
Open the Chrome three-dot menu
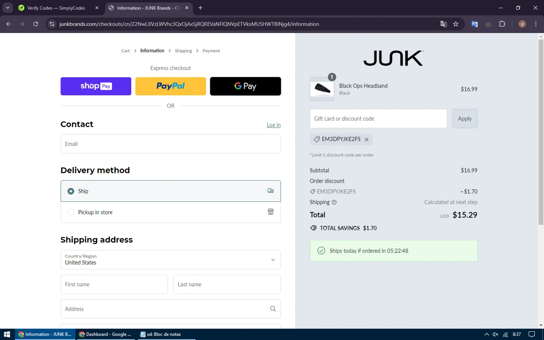536,24
